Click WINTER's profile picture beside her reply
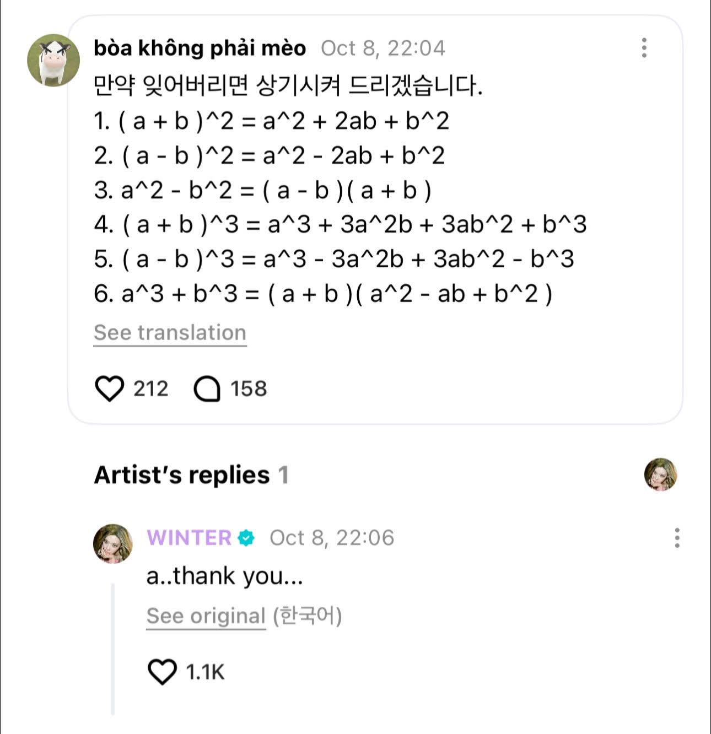The width and height of the screenshot is (711, 734). click(113, 543)
